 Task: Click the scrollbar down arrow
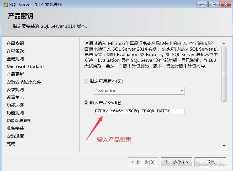(224, 146)
